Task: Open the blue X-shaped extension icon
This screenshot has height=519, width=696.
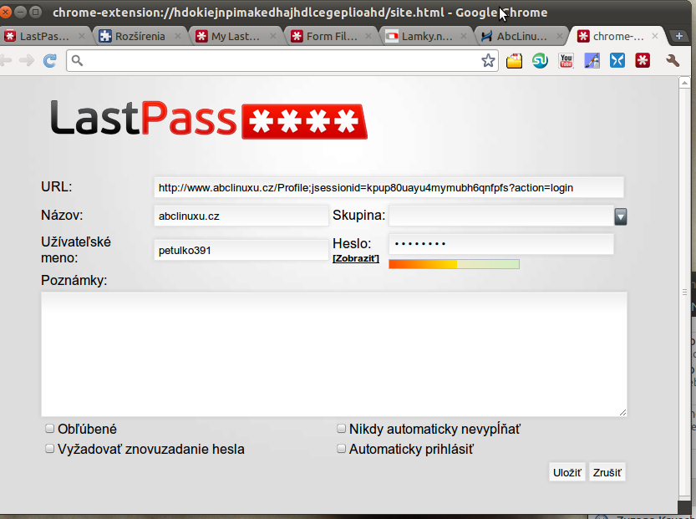Action: [x=617, y=60]
